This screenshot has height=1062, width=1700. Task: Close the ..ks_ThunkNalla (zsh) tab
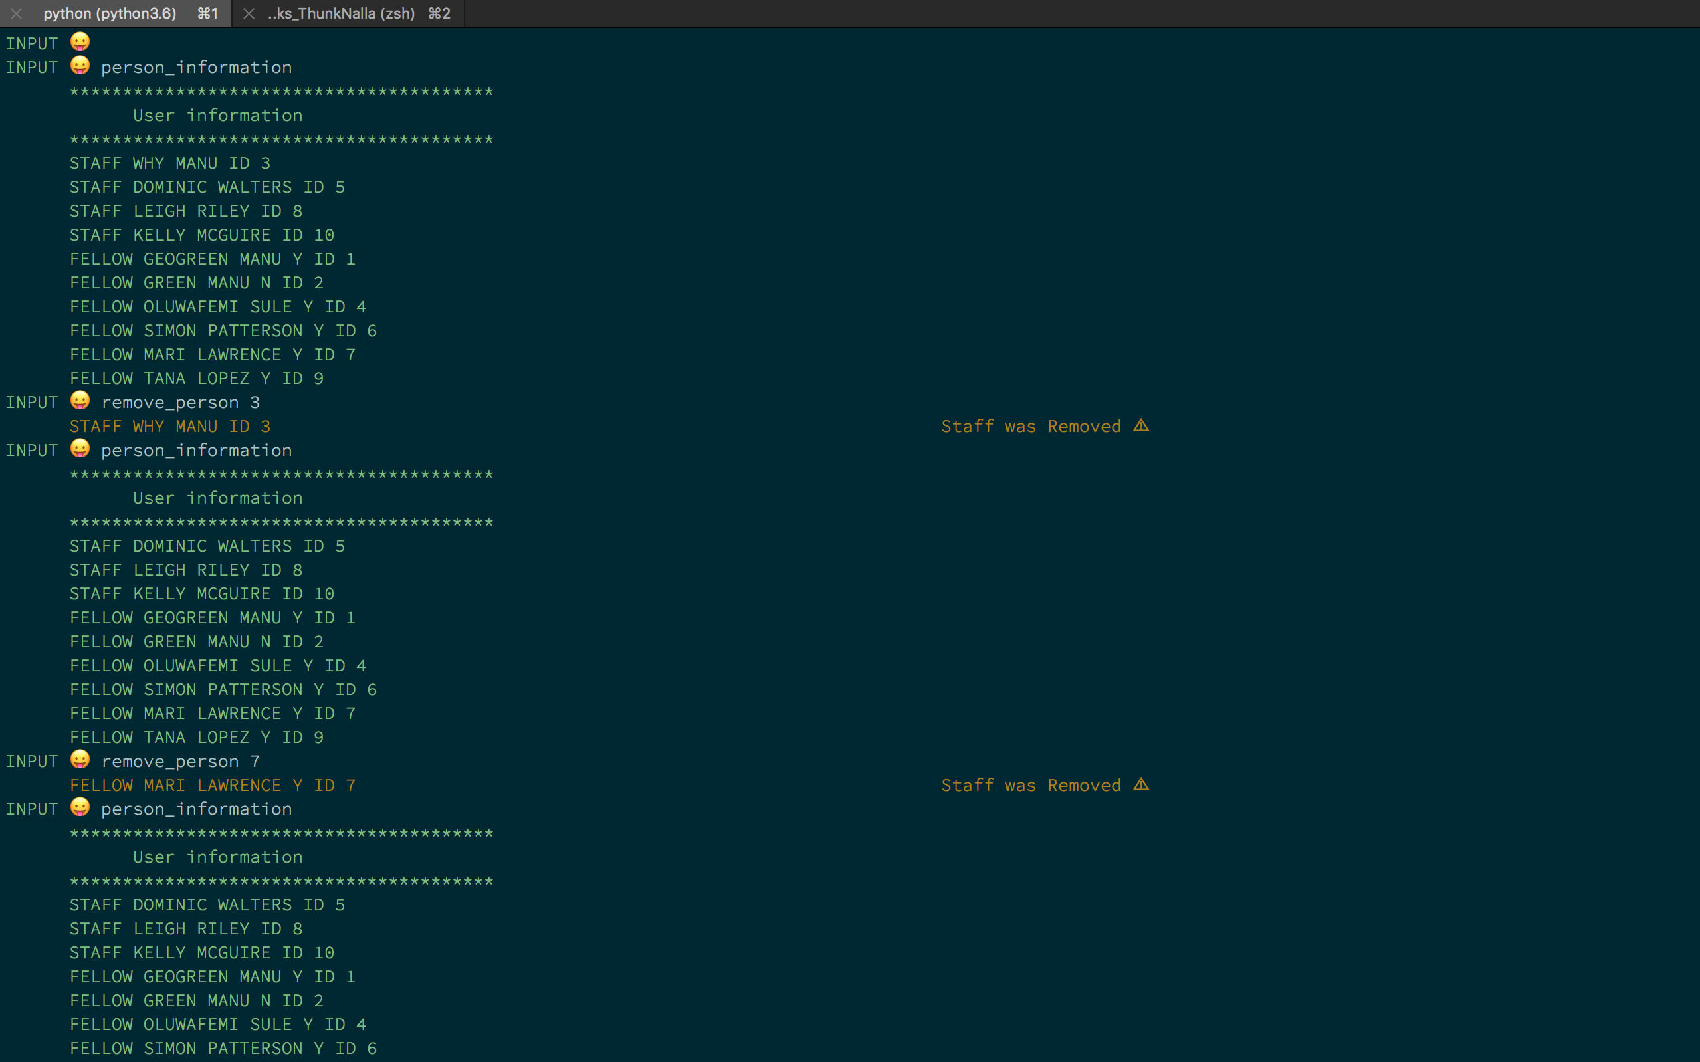[x=249, y=13]
